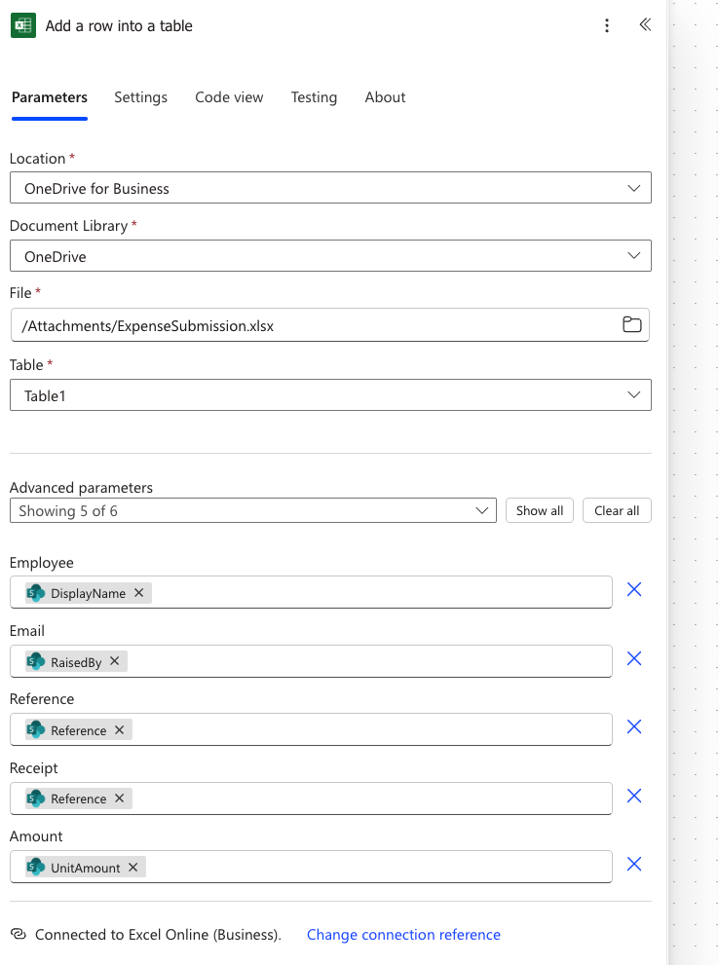719x965 pixels.
Task: Remove the Receipt parameter with blue X
Action: (634, 797)
